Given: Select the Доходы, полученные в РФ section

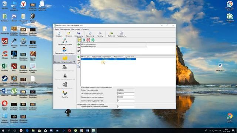Looking at the screenshot, I should [x=65, y=59].
